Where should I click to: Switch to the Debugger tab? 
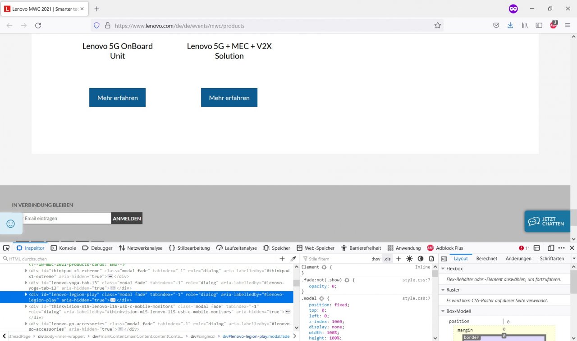[x=97, y=248]
